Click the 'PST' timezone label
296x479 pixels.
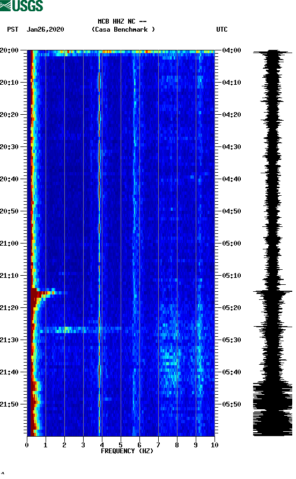coord(12,30)
